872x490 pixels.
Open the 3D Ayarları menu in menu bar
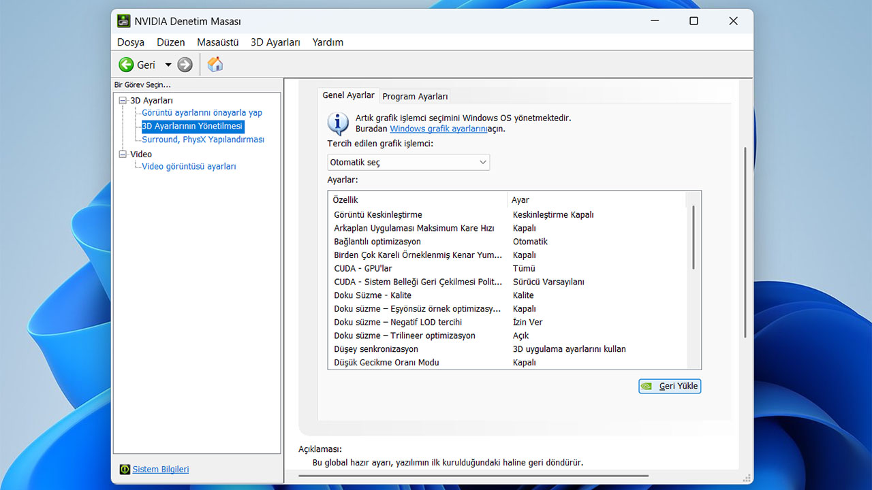(x=275, y=42)
